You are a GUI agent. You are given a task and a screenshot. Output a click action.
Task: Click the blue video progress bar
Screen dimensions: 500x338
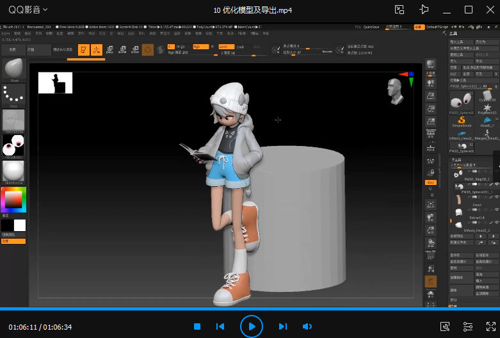tap(250, 309)
